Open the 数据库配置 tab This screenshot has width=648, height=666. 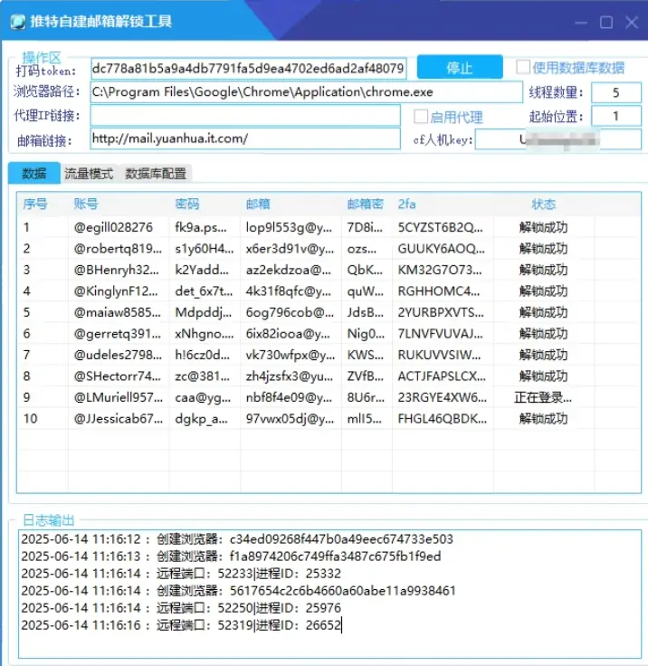(156, 174)
